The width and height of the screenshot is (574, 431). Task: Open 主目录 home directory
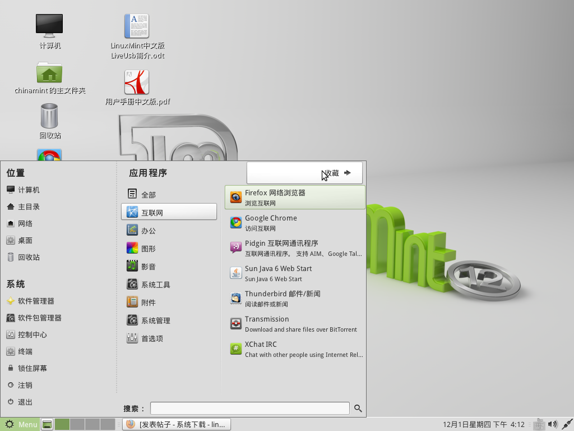pyautogui.click(x=23, y=207)
